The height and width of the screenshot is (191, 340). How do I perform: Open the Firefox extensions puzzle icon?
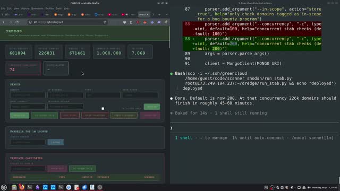(x=166, y=22)
